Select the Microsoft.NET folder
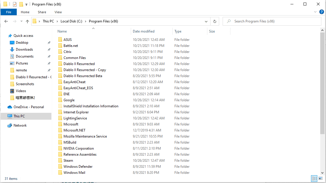Screen dimensions: 326x183 click(74, 130)
